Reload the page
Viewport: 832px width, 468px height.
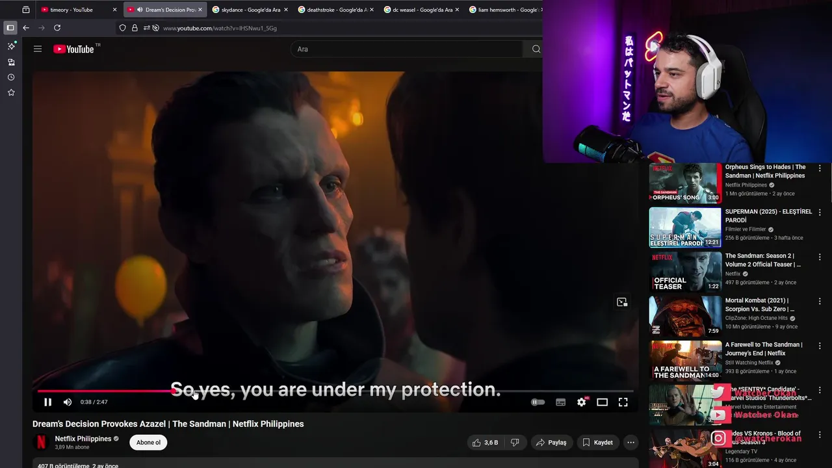click(57, 28)
